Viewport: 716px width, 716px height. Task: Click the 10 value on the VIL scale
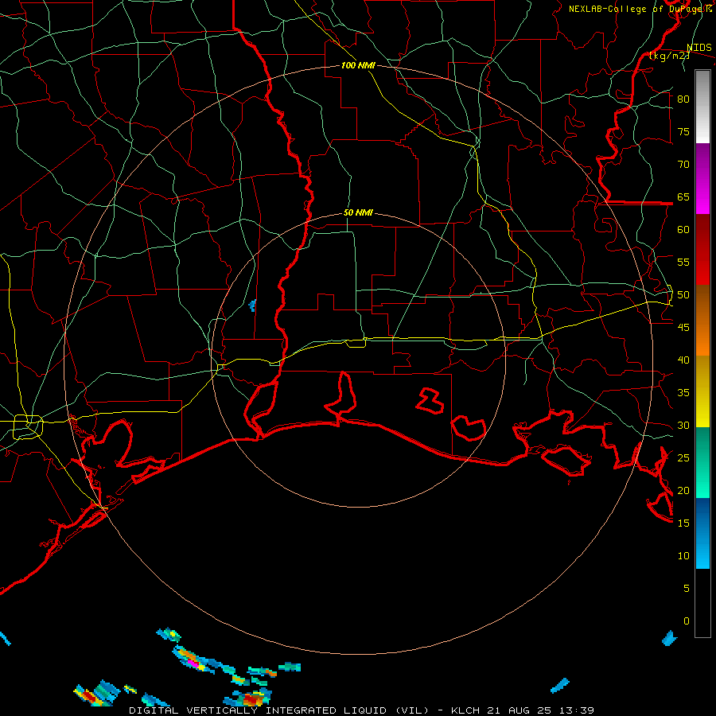point(683,556)
